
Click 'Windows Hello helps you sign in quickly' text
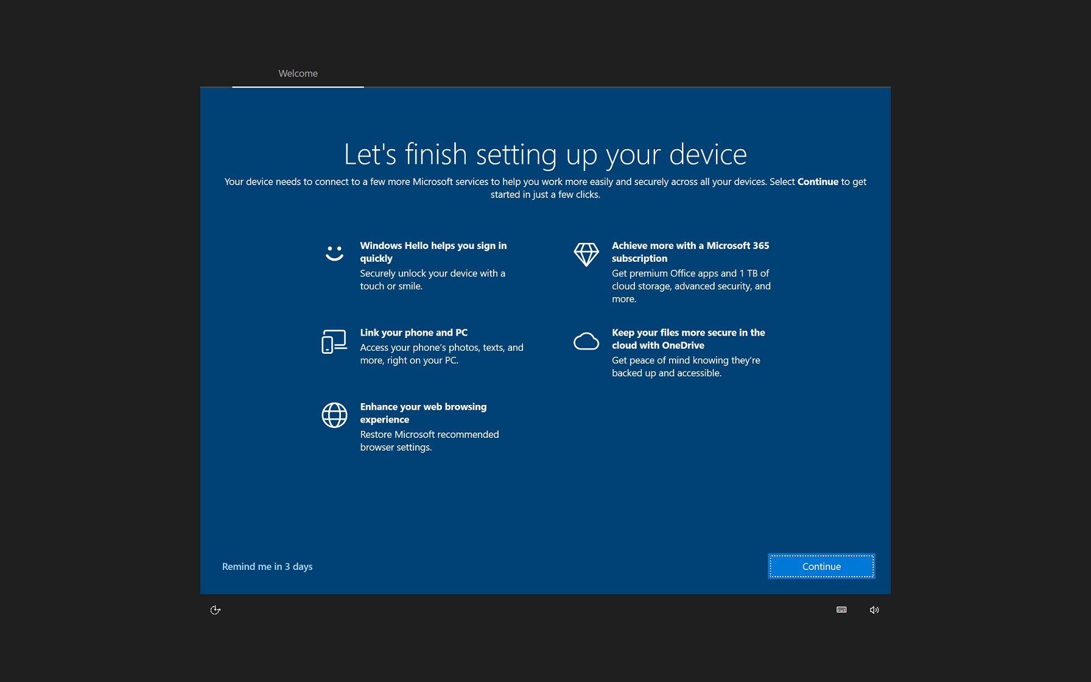tap(433, 252)
